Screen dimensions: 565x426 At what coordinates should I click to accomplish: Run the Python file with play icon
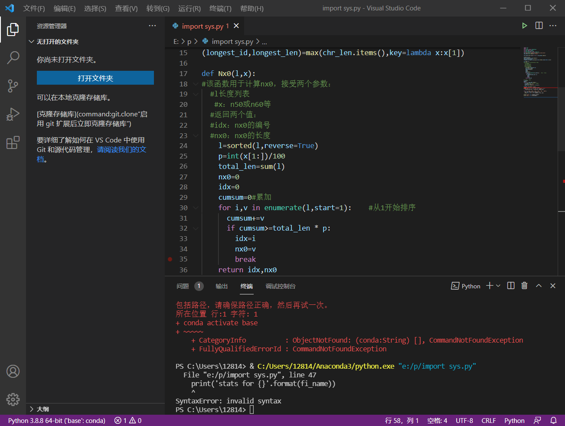pyautogui.click(x=525, y=26)
